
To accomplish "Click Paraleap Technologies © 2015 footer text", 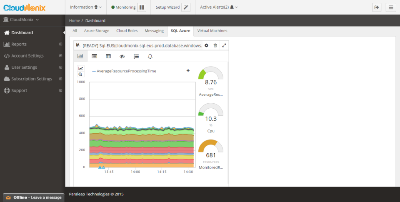I will pos(96,194).
